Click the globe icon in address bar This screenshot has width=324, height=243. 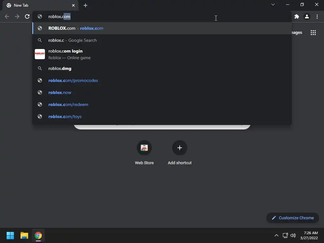coord(40,16)
